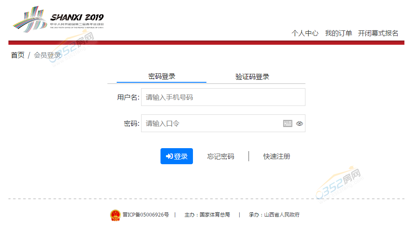Click the 山西省人民政府 footer text
The width and height of the screenshot is (412, 233).
click(281, 215)
